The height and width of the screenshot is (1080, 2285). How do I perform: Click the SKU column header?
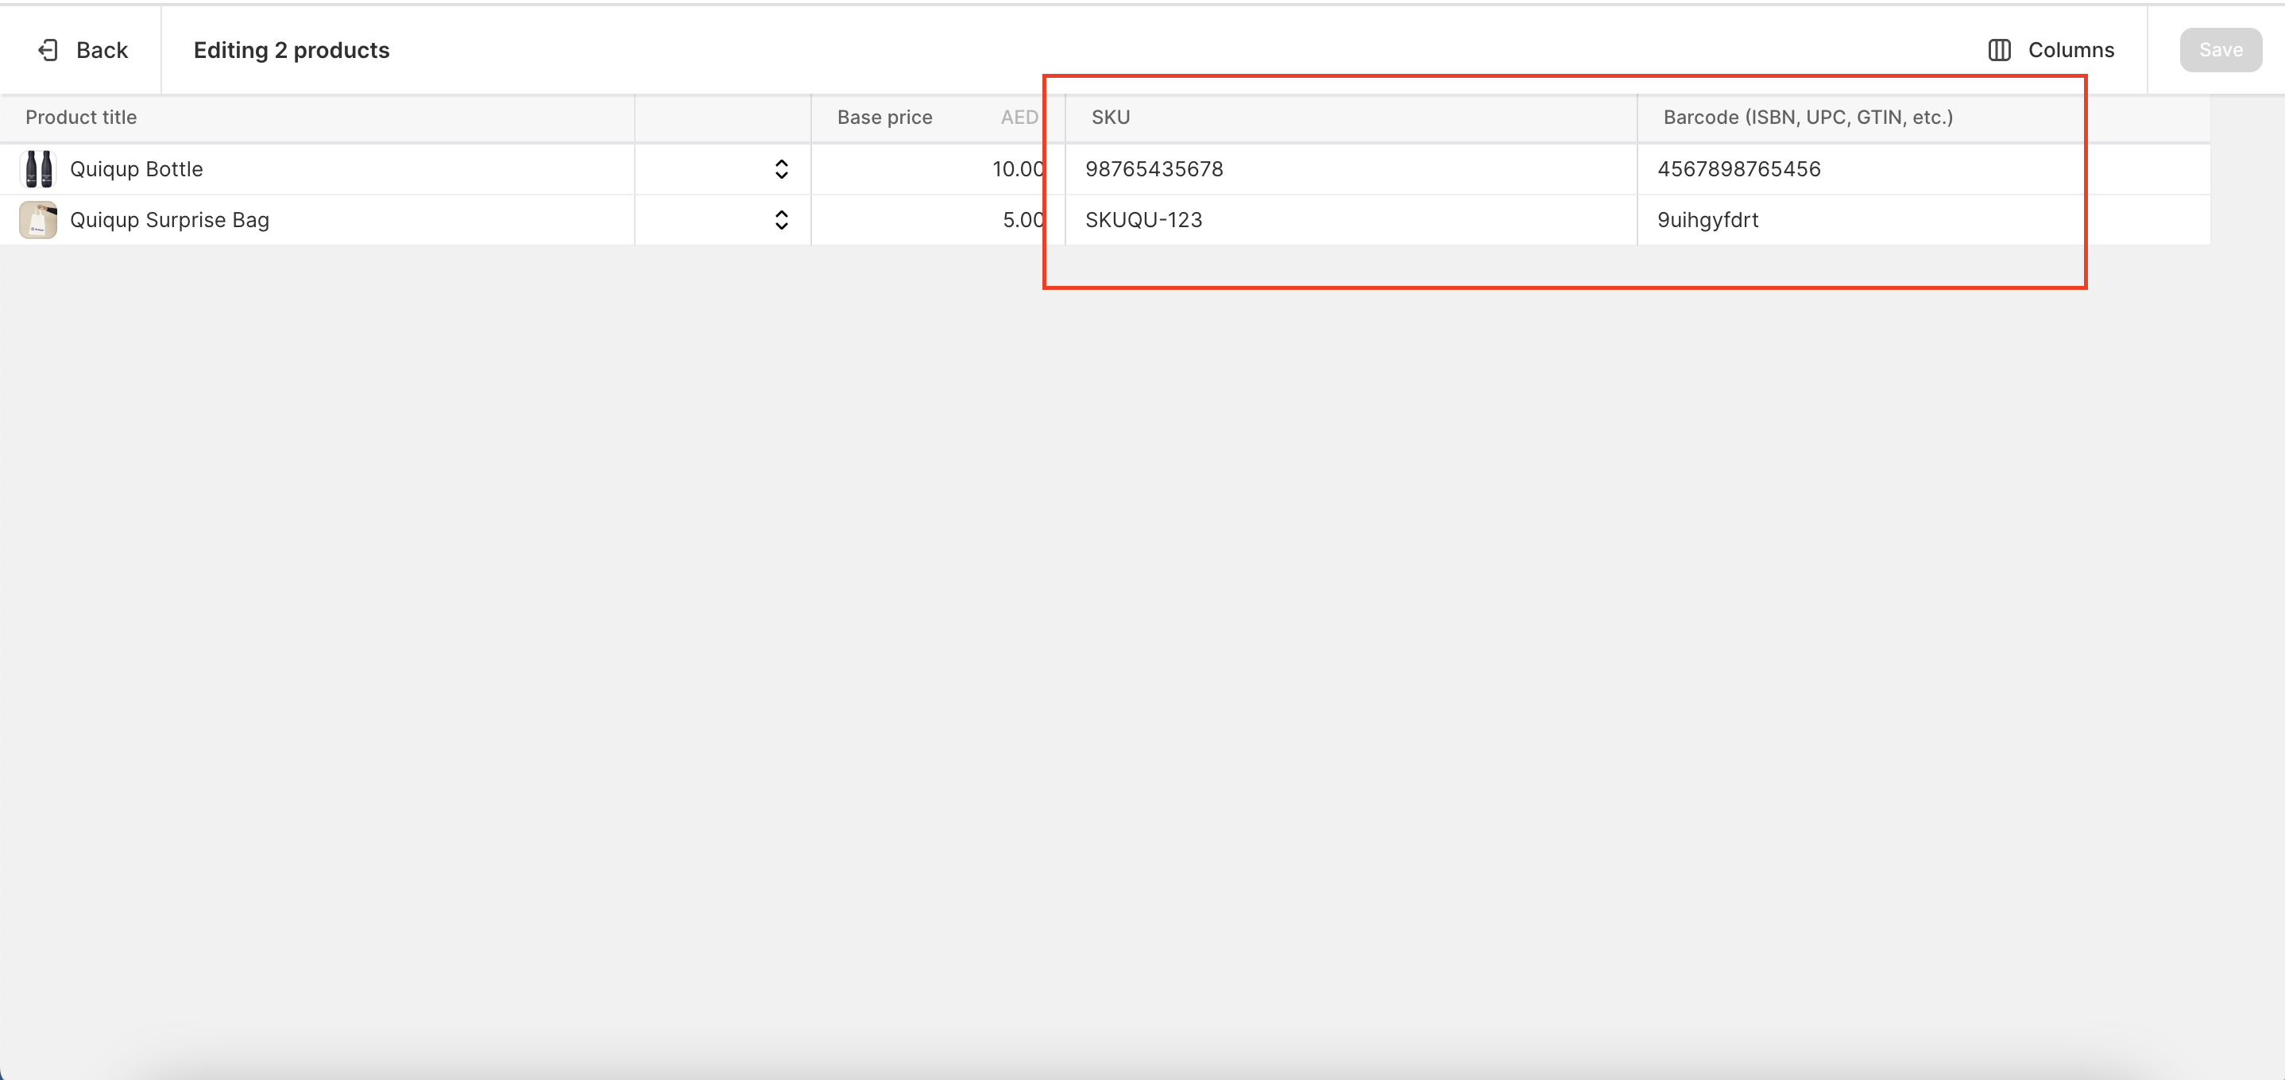click(1111, 117)
